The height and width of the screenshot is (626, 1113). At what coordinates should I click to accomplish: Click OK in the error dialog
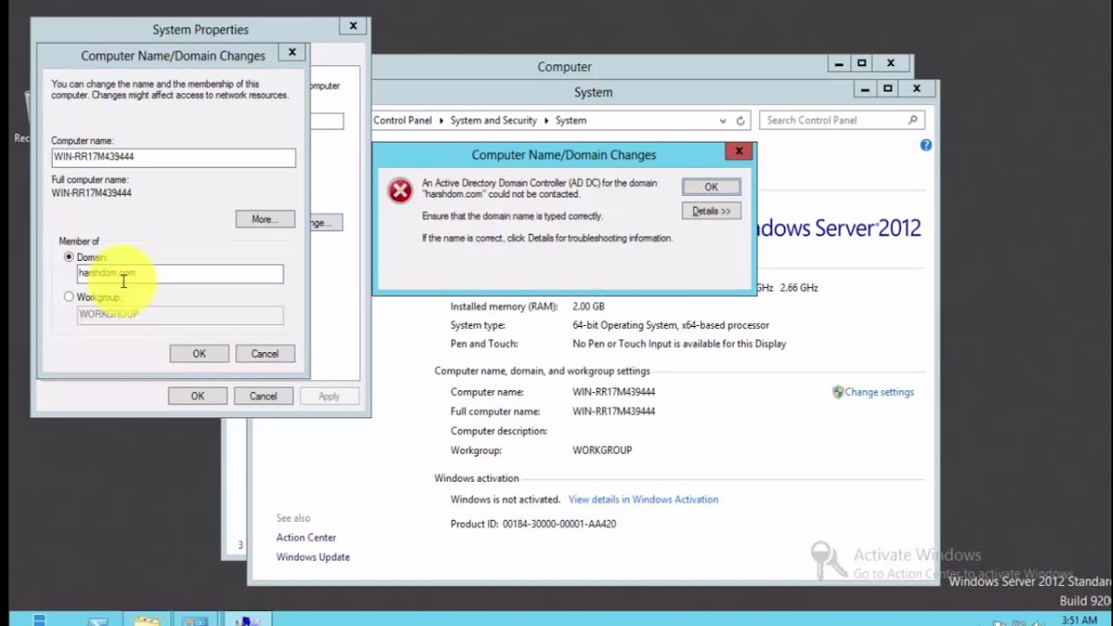click(711, 187)
